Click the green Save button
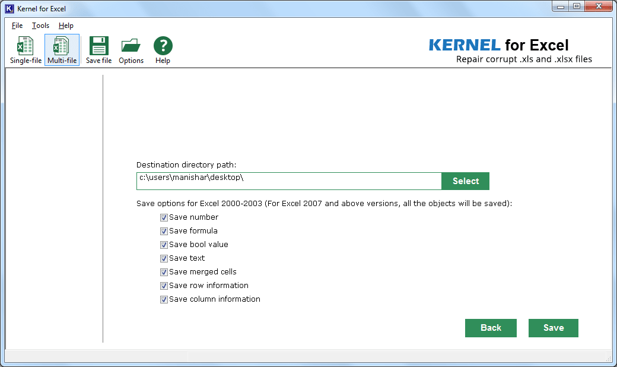This screenshot has height=367, width=617. (x=554, y=328)
